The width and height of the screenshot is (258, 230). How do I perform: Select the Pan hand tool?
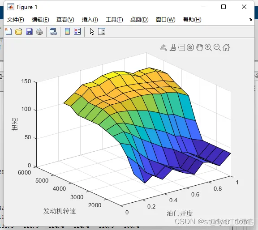coord(199,47)
